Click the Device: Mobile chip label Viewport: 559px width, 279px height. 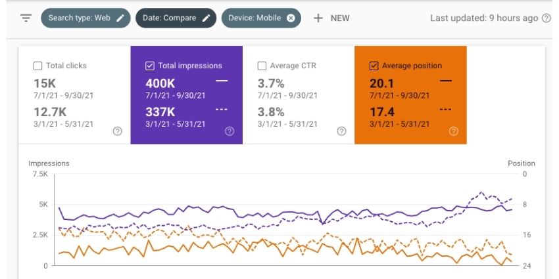coord(255,18)
